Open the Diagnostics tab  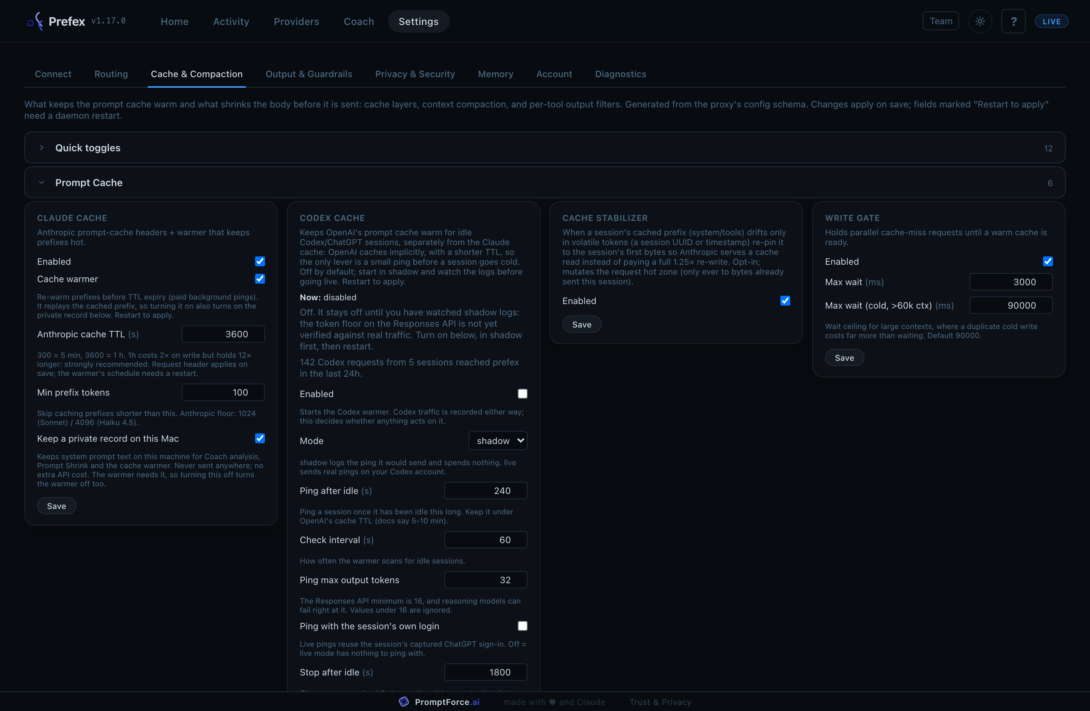tap(620, 74)
